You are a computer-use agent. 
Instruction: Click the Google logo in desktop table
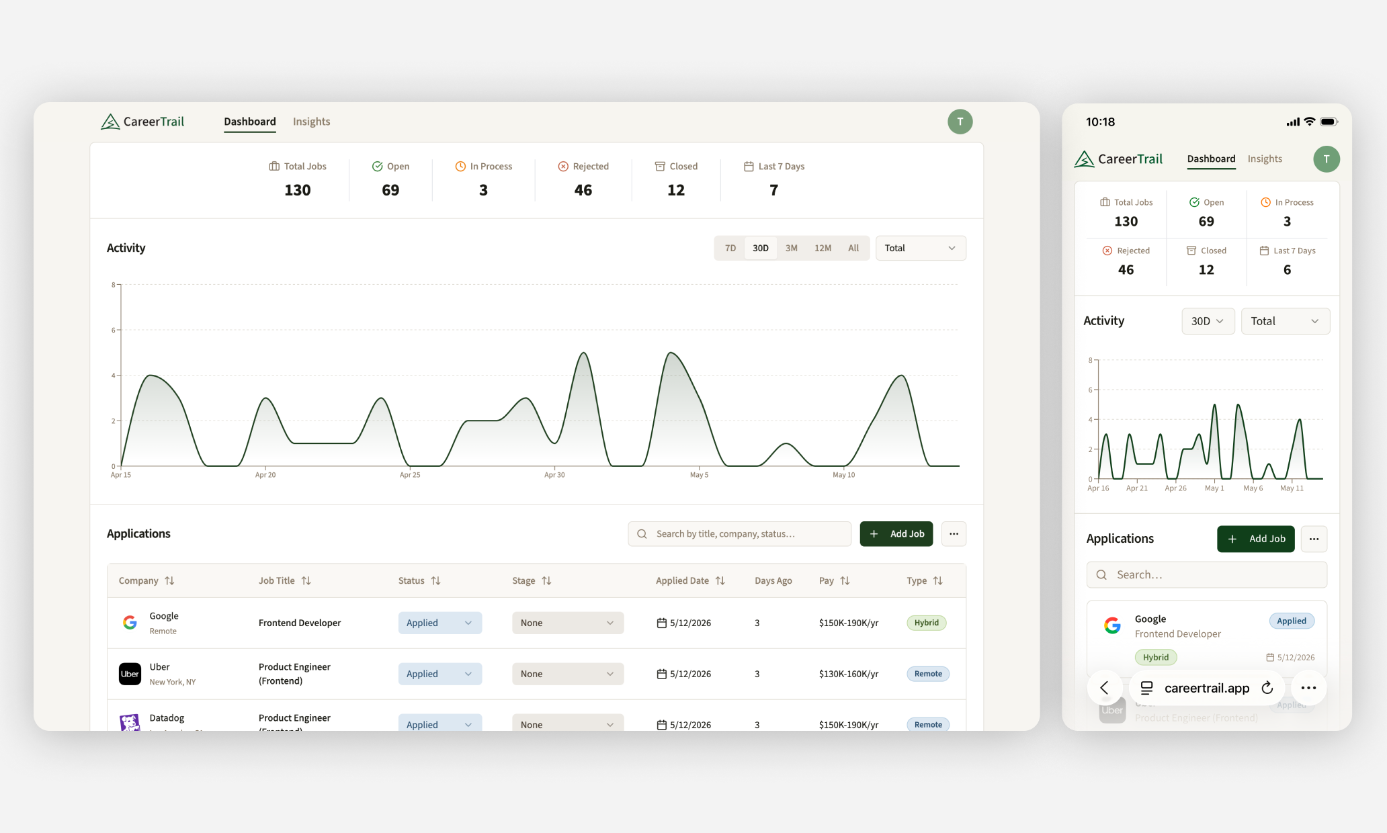coord(130,623)
